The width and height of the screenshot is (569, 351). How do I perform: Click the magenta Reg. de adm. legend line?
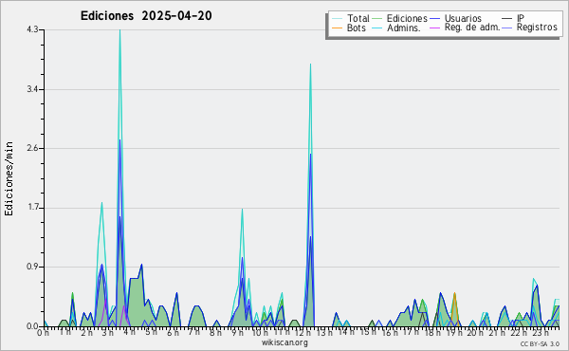[x=434, y=28]
